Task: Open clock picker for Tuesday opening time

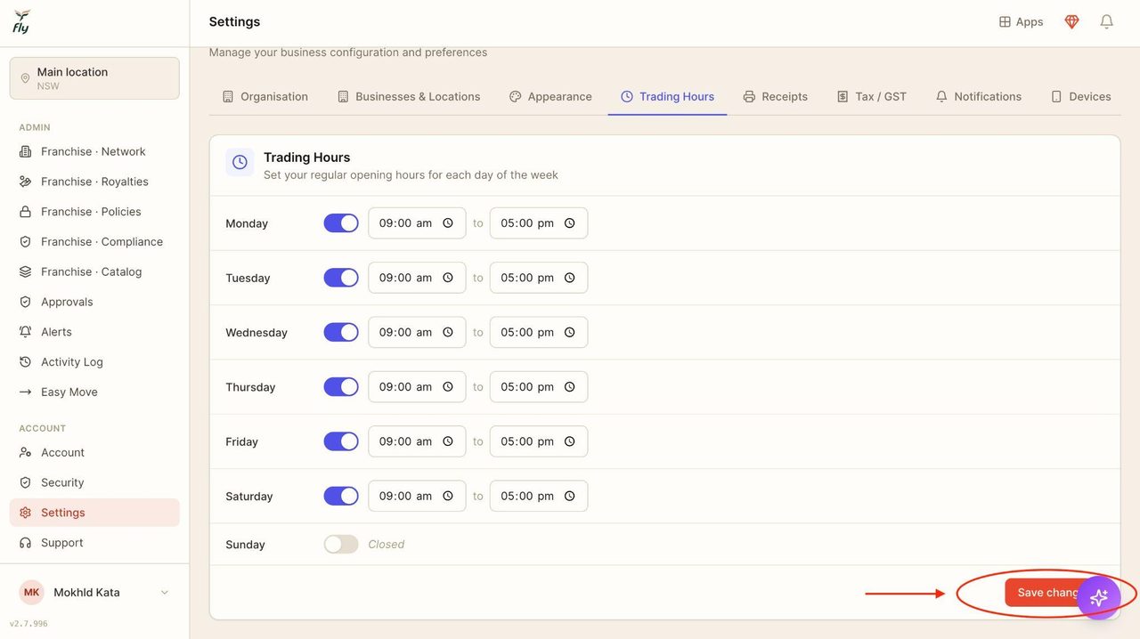Action: 448,278
